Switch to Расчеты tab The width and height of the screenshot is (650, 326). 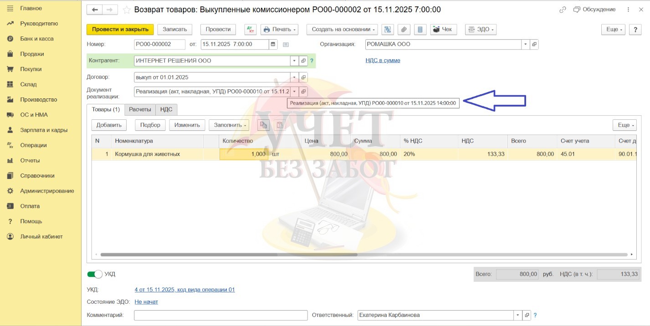pos(140,110)
